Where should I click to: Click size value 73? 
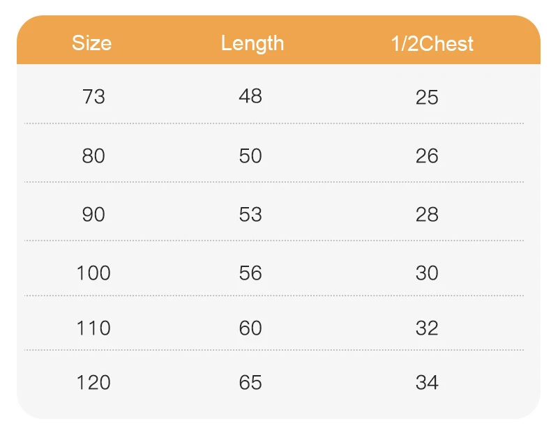click(x=93, y=96)
